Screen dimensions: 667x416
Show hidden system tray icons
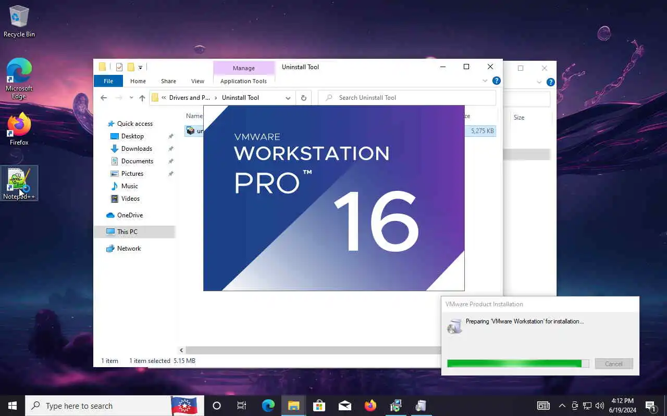[x=562, y=406]
